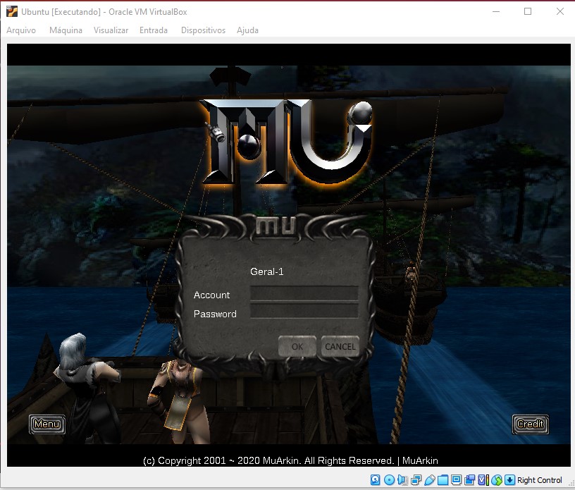Click the recording status icon
The width and height of the screenshot is (575, 490).
coord(470,479)
